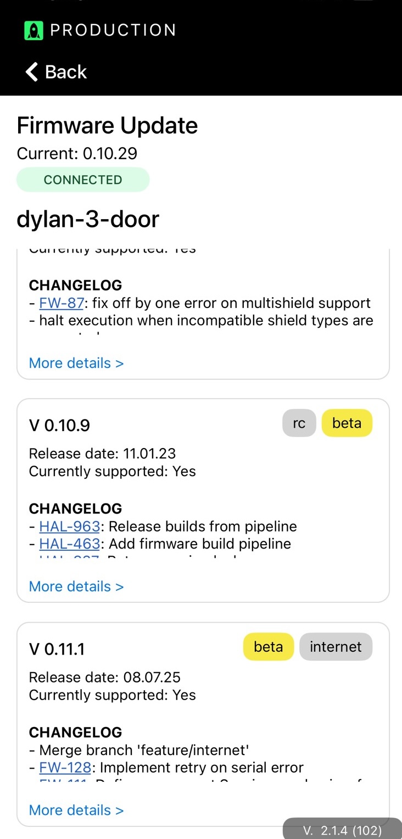Open the HAL-963 ticket link

click(x=69, y=527)
